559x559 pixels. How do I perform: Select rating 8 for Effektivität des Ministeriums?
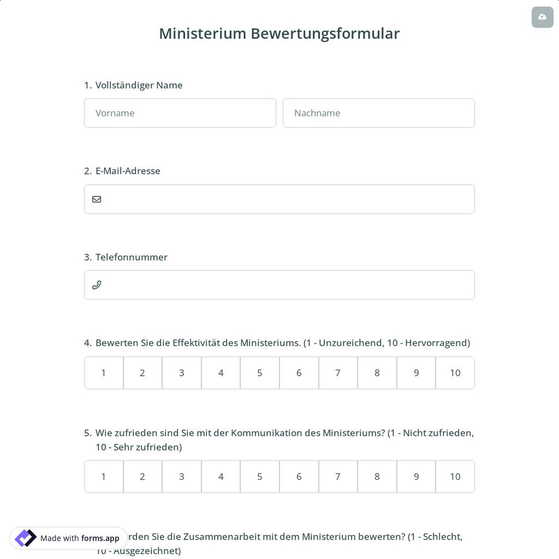pos(377,373)
